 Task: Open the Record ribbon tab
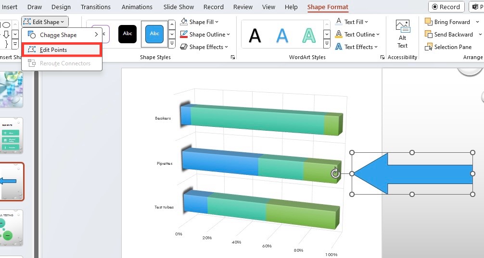tap(214, 7)
